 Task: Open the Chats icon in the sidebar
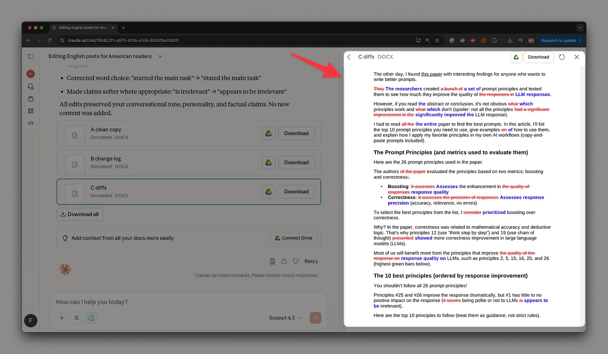click(31, 87)
